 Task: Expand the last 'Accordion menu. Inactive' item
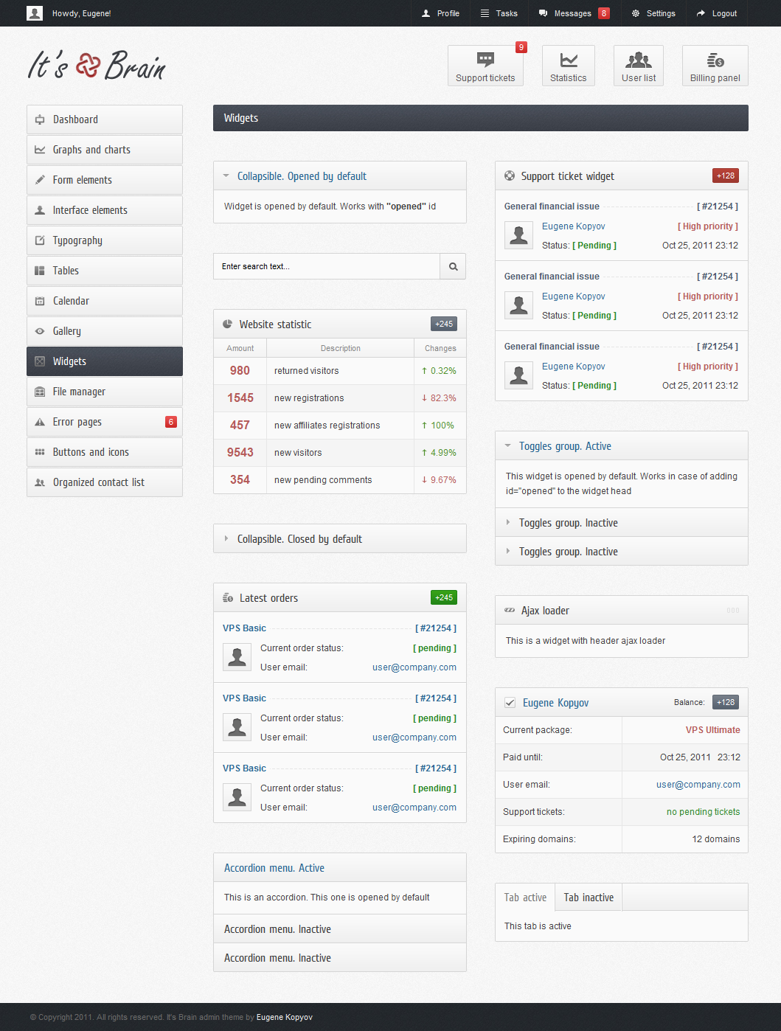pyautogui.click(x=340, y=958)
